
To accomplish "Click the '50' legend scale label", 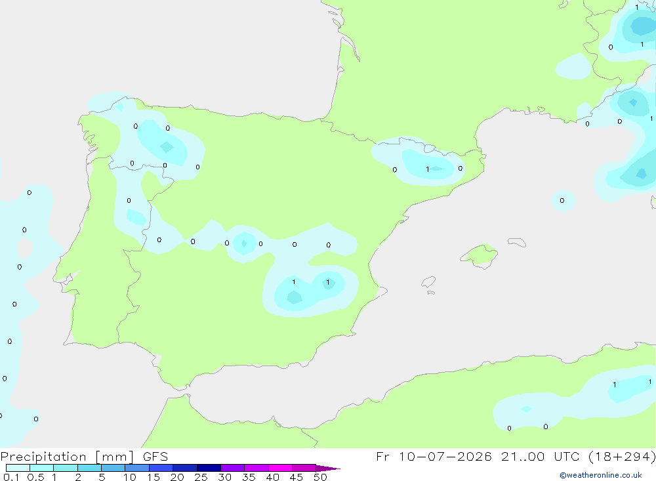I will coord(320,477).
